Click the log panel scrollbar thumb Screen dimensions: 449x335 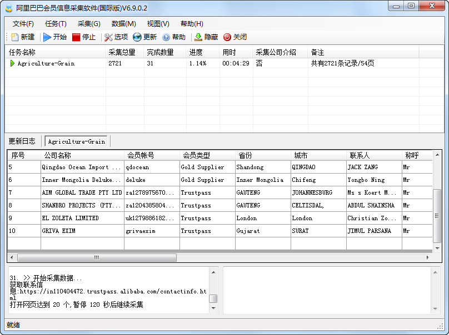pyautogui.click(x=213, y=298)
